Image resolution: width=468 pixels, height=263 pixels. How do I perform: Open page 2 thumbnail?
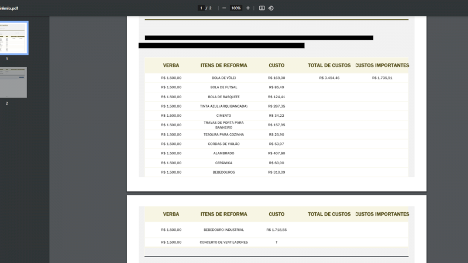[x=13, y=82]
